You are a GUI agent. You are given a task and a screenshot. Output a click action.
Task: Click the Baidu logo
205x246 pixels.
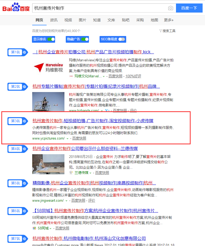click(16, 7)
